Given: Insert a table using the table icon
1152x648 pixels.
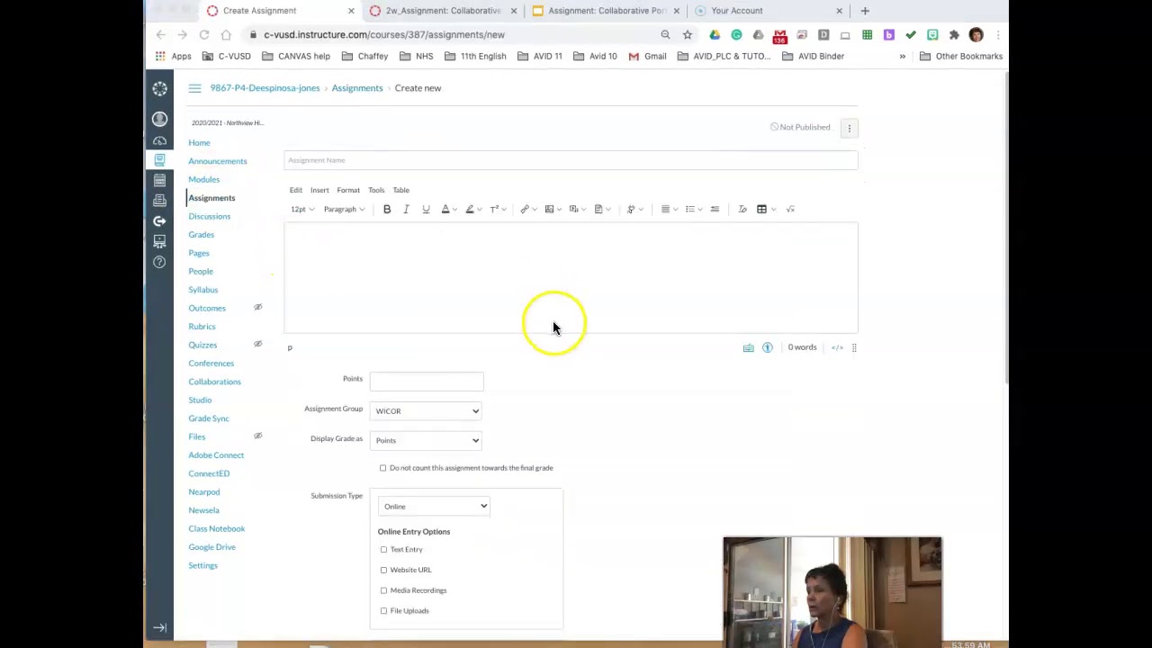Looking at the screenshot, I should 761,209.
